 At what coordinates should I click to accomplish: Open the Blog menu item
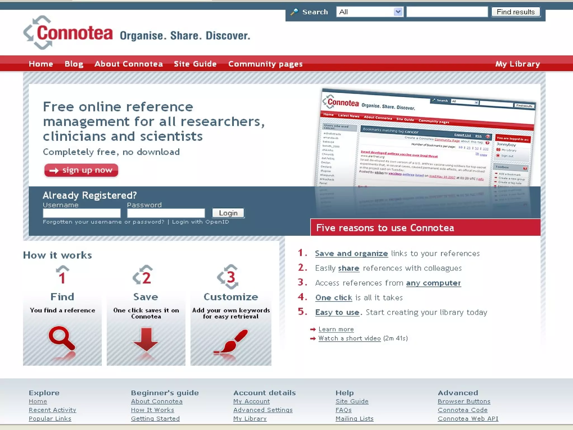pos(74,64)
